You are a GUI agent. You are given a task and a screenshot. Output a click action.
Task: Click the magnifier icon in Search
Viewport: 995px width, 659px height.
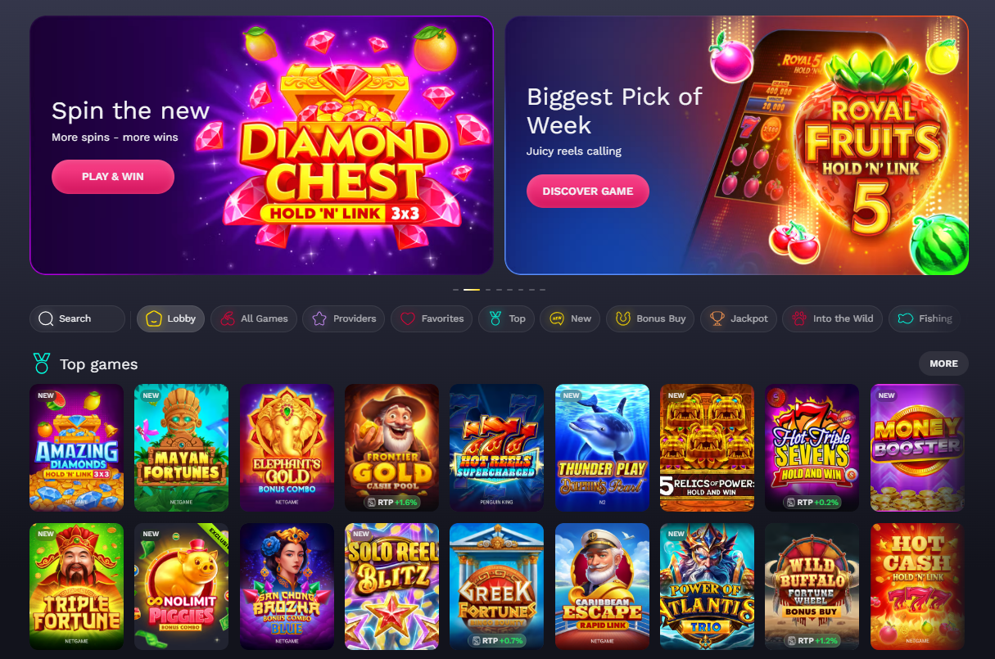coord(46,318)
